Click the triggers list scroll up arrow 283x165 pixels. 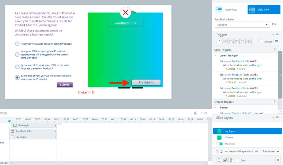click(280, 49)
